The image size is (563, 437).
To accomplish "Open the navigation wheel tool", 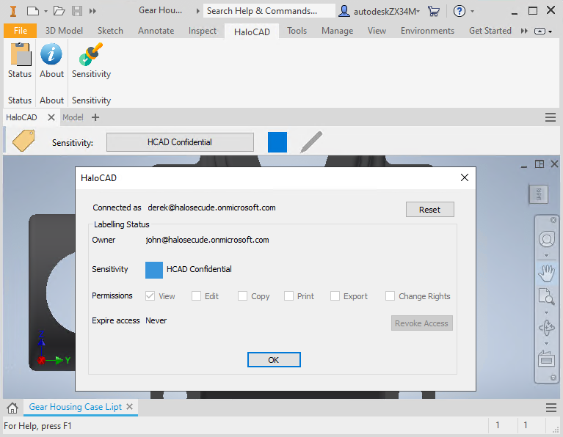I will pyautogui.click(x=546, y=240).
